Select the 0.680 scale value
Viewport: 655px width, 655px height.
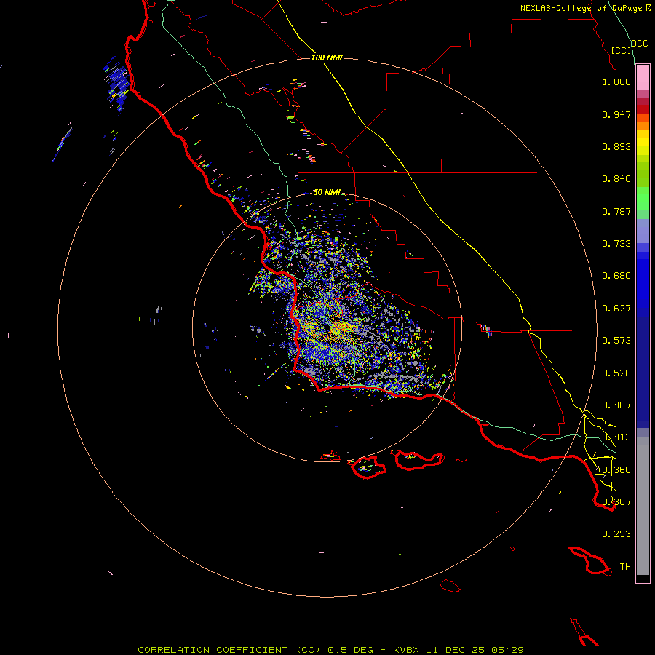616,276
